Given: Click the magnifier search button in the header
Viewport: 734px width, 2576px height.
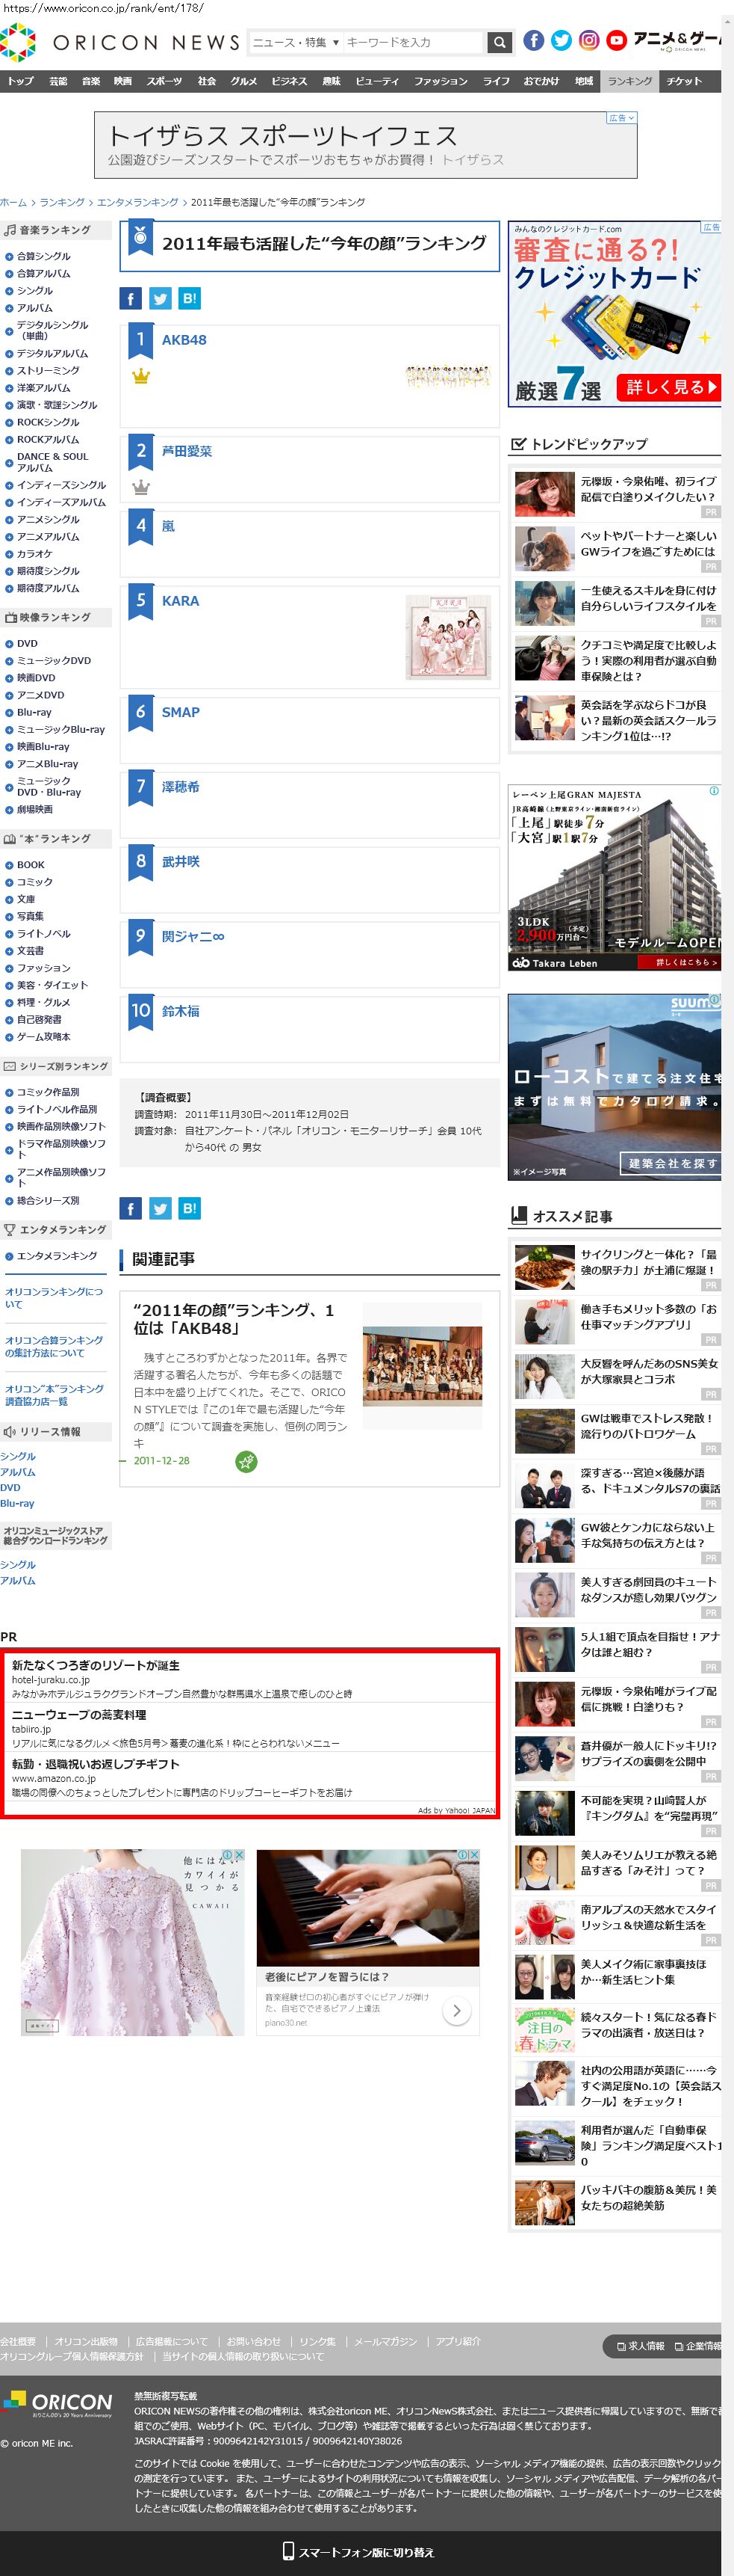Looking at the screenshot, I should coord(500,42).
